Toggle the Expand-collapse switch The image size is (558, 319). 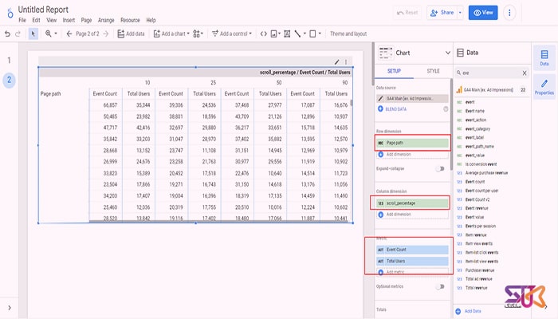440,169
